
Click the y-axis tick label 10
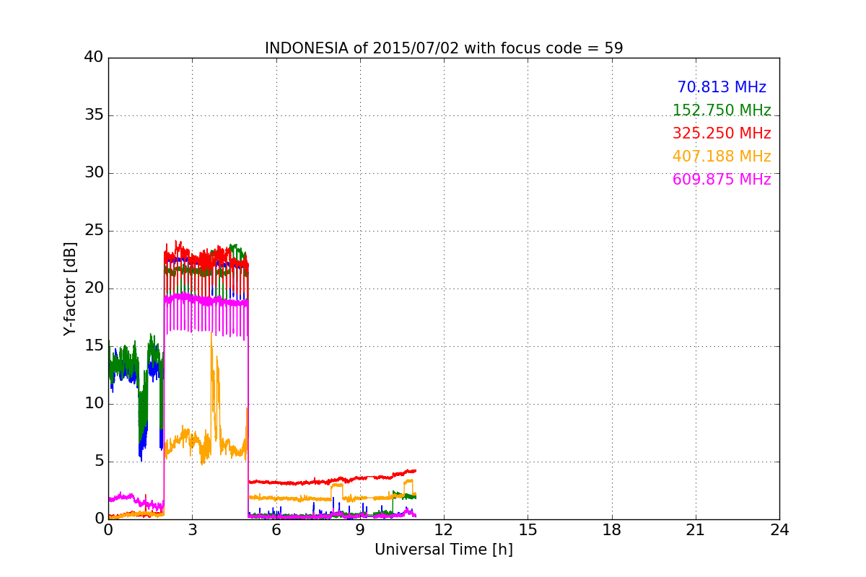click(x=94, y=404)
